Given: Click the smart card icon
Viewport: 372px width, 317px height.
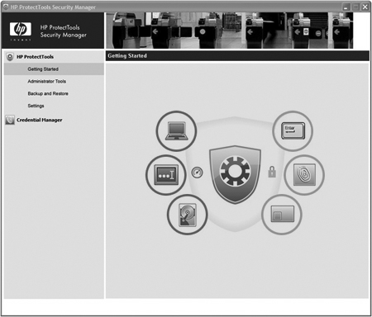Looking at the screenshot, I should point(282,215).
